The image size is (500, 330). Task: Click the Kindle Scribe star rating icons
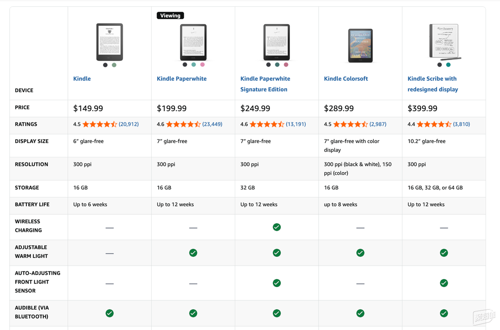(434, 124)
